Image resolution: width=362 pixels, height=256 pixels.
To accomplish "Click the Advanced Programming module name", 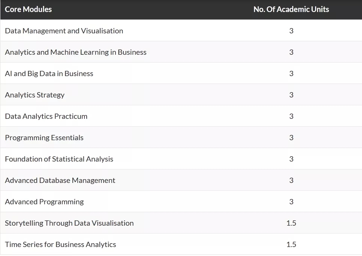I will coord(44,202).
